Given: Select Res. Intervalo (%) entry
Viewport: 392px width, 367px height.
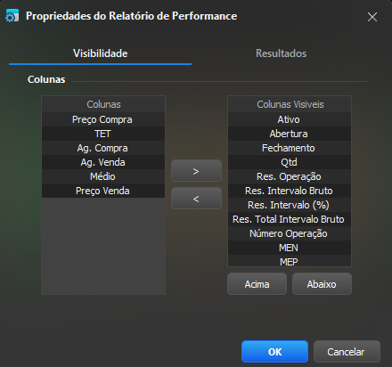Looking at the screenshot, I should click(290, 205).
